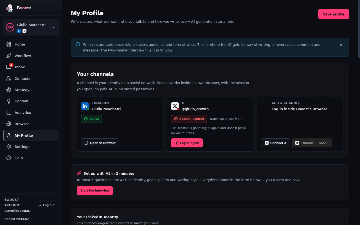Image resolution: width=360 pixels, height=225 pixels.
Task: Click Log in again for X
Action: click(187, 143)
